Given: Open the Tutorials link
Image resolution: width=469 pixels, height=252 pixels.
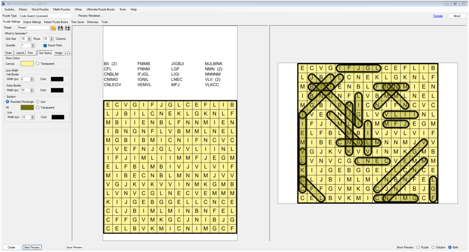Looking at the screenshot, I should coord(438,16).
